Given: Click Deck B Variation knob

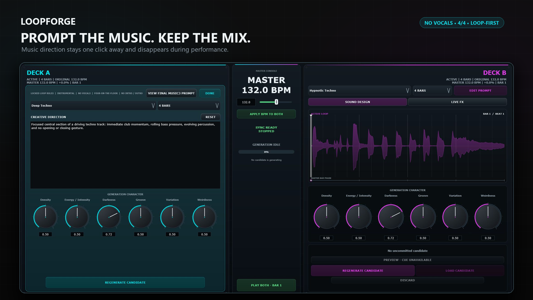Looking at the screenshot, I should pyautogui.click(x=455, y=217).
